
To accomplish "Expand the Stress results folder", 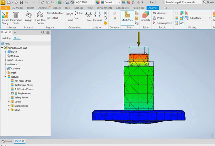I will pyautogui.click(x=9, y=102).
